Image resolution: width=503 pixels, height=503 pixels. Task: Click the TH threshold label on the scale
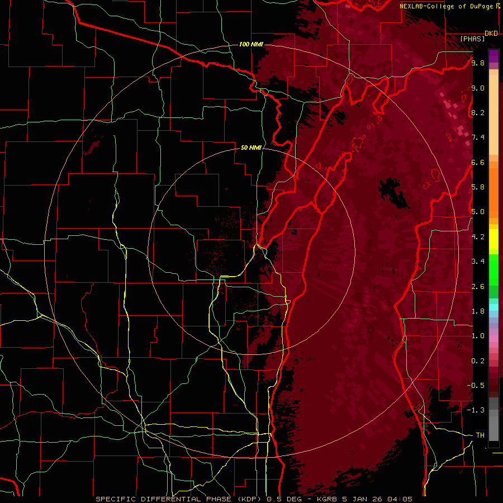480,435
